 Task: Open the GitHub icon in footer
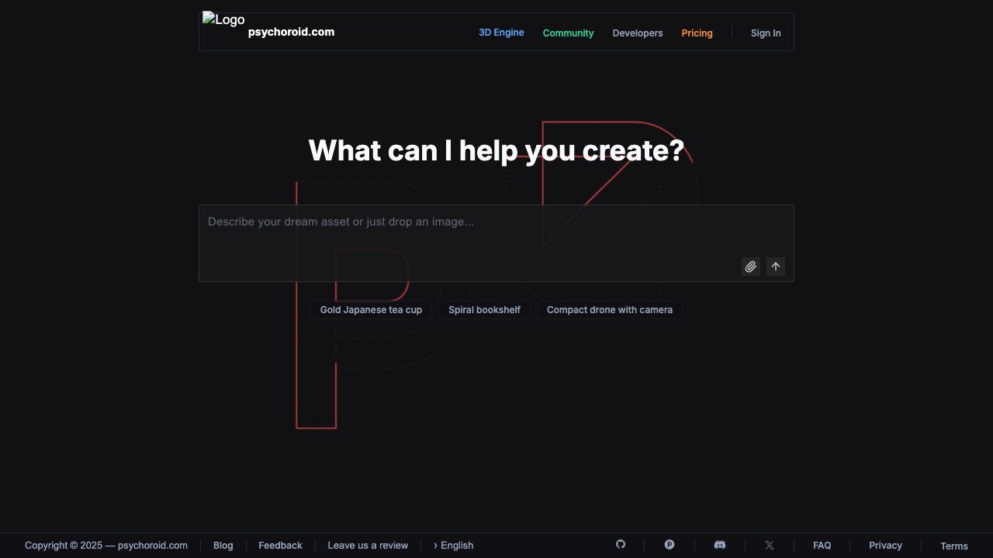pos(621,545)
